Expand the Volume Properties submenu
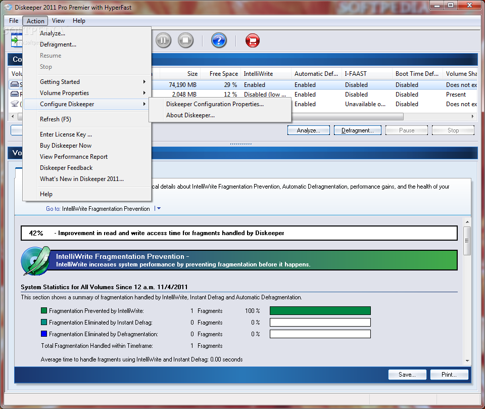Image resolution: width=485 pixels, height=409 pixels. pos(87,93)
